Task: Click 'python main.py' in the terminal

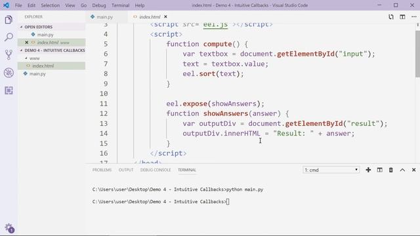Action: (x=245, y=189)
